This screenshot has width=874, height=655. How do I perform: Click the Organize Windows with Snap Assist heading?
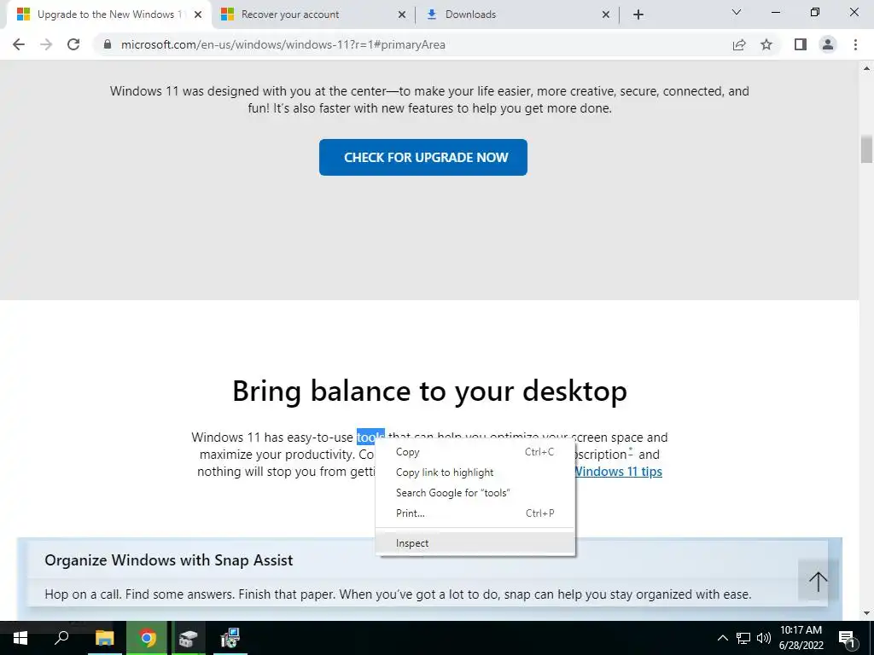[x=169, y=559]
